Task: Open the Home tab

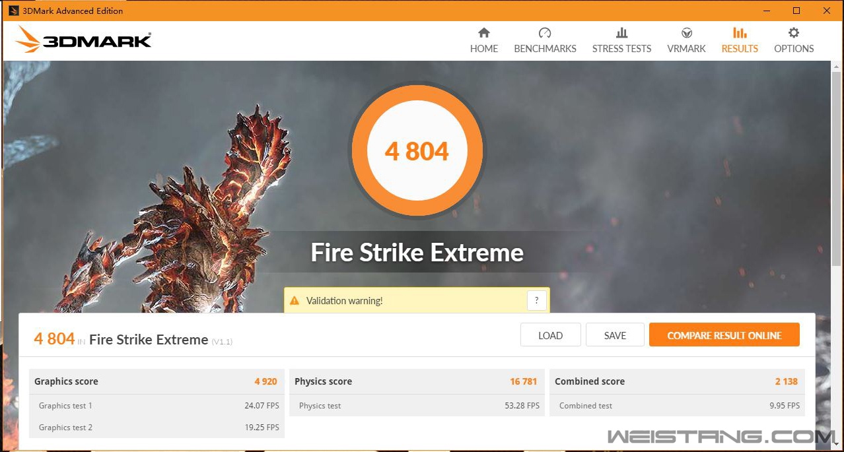Action: click(484, 41)
